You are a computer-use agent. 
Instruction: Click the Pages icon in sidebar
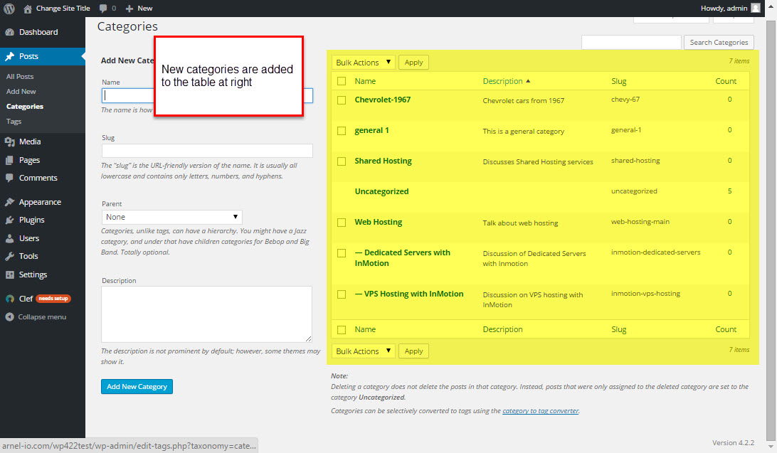click(9, 161)
